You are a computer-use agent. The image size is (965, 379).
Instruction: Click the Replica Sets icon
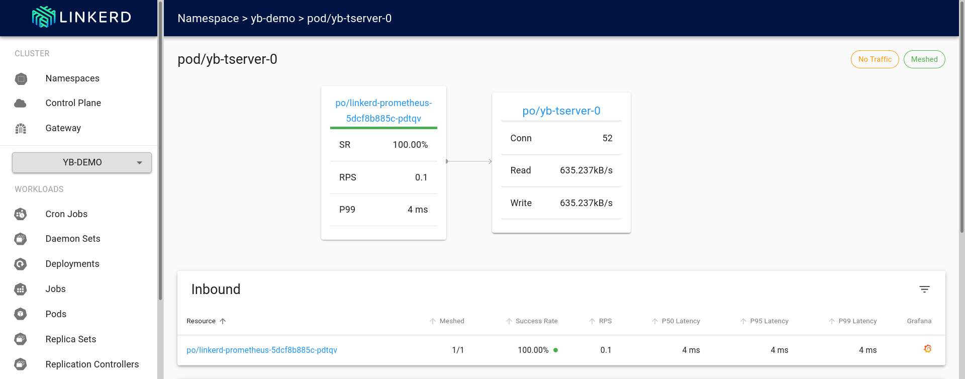(21, 339)
